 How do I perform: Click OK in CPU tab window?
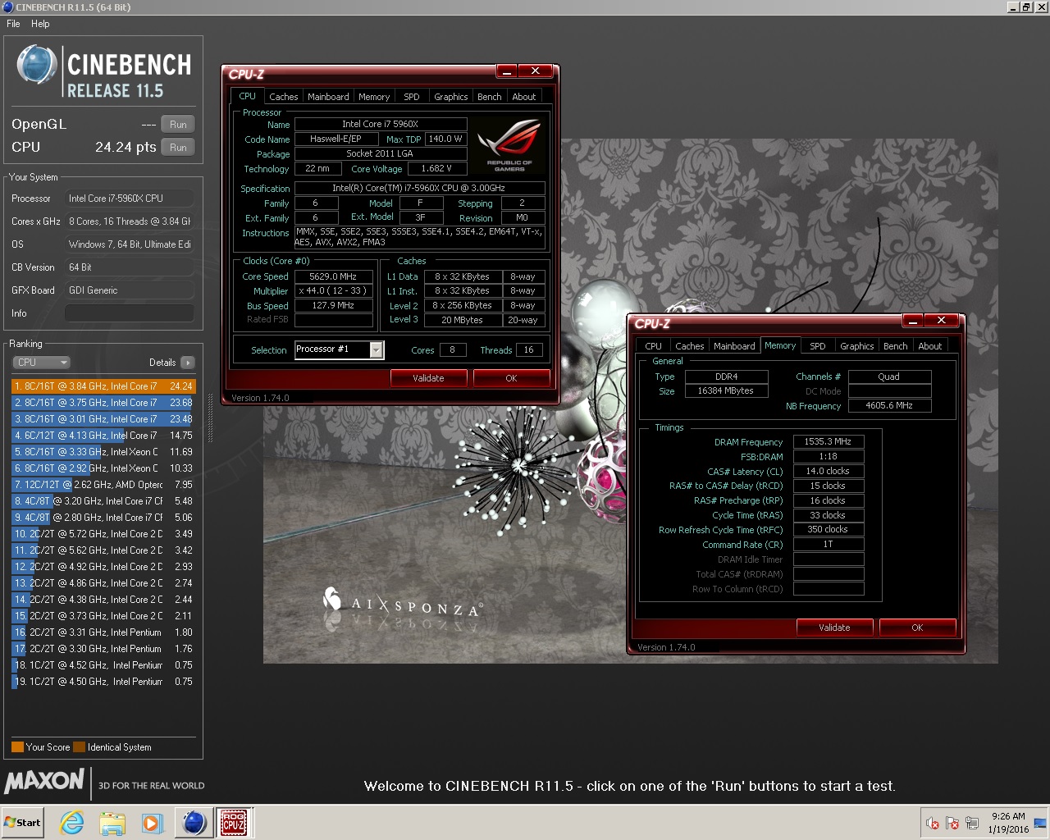click(511, 378)
